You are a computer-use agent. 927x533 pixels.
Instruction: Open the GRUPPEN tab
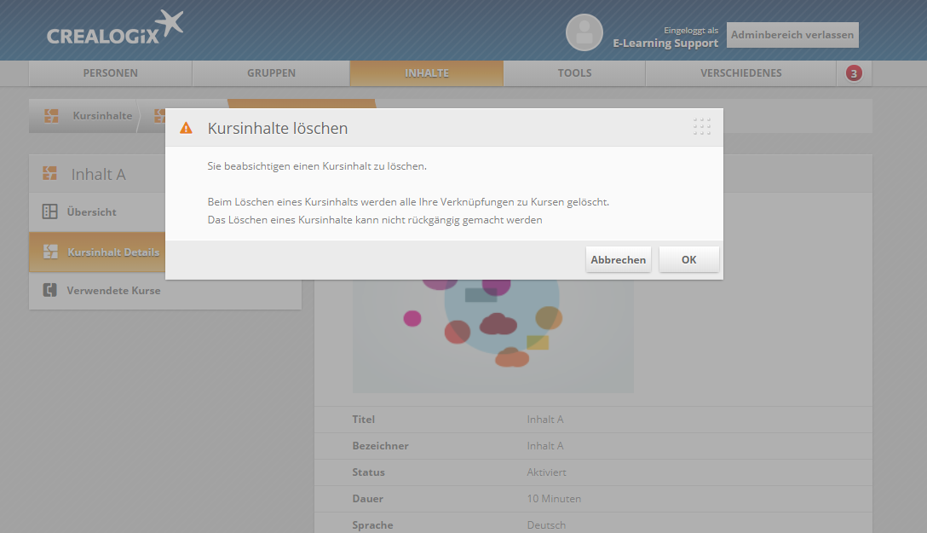coord(271,73)
